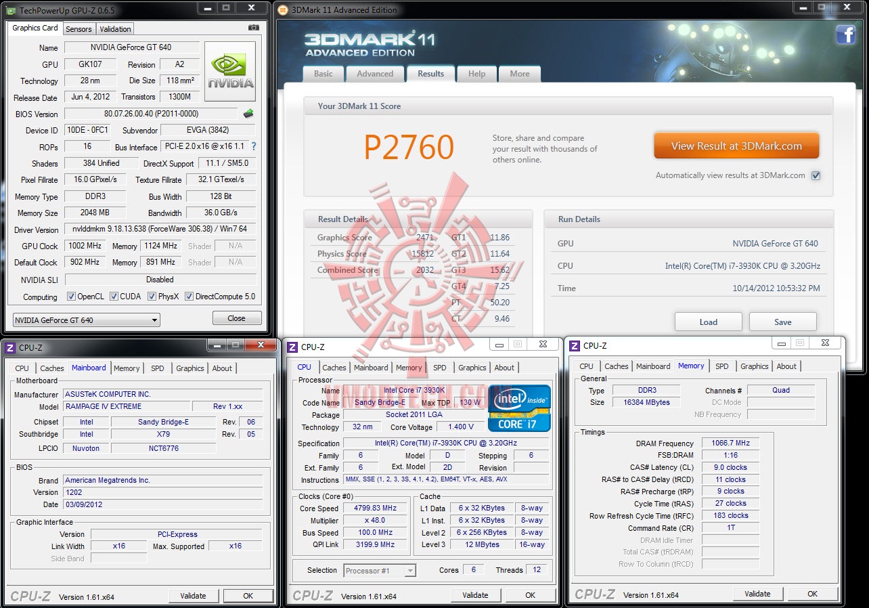Click the DRAM Frequency value 1066.7 MHz

731,443
